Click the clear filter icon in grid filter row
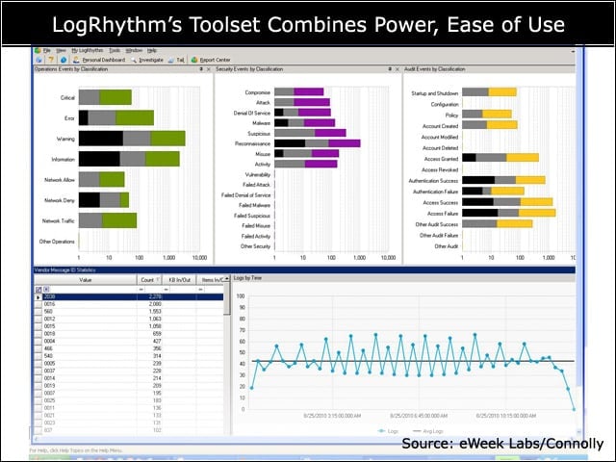Image resolution: width=616 pixels, height=462 pixels. pyautogui.click(x=46, y=290)
